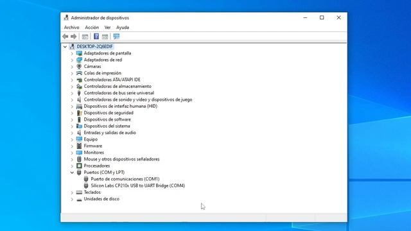The height and width of the screenshot is (231, 411).
Task: Expand the Teclados category
Action: [x=72, y=193]
